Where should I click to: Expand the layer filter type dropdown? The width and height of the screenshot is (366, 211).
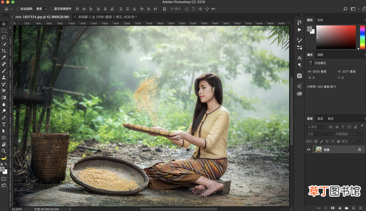pos(315,127)
